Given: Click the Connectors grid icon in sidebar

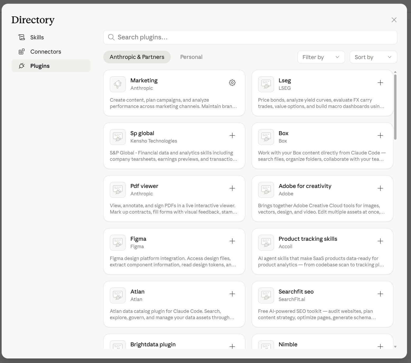Looking at the screenshot, I should 22,51.
